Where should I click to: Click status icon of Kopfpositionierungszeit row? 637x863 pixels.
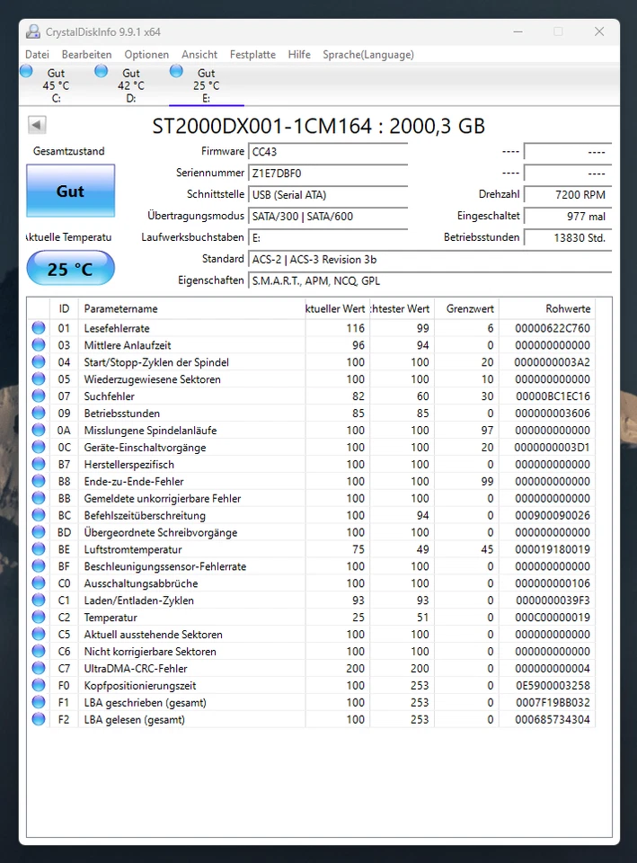(x=39, y=685)
